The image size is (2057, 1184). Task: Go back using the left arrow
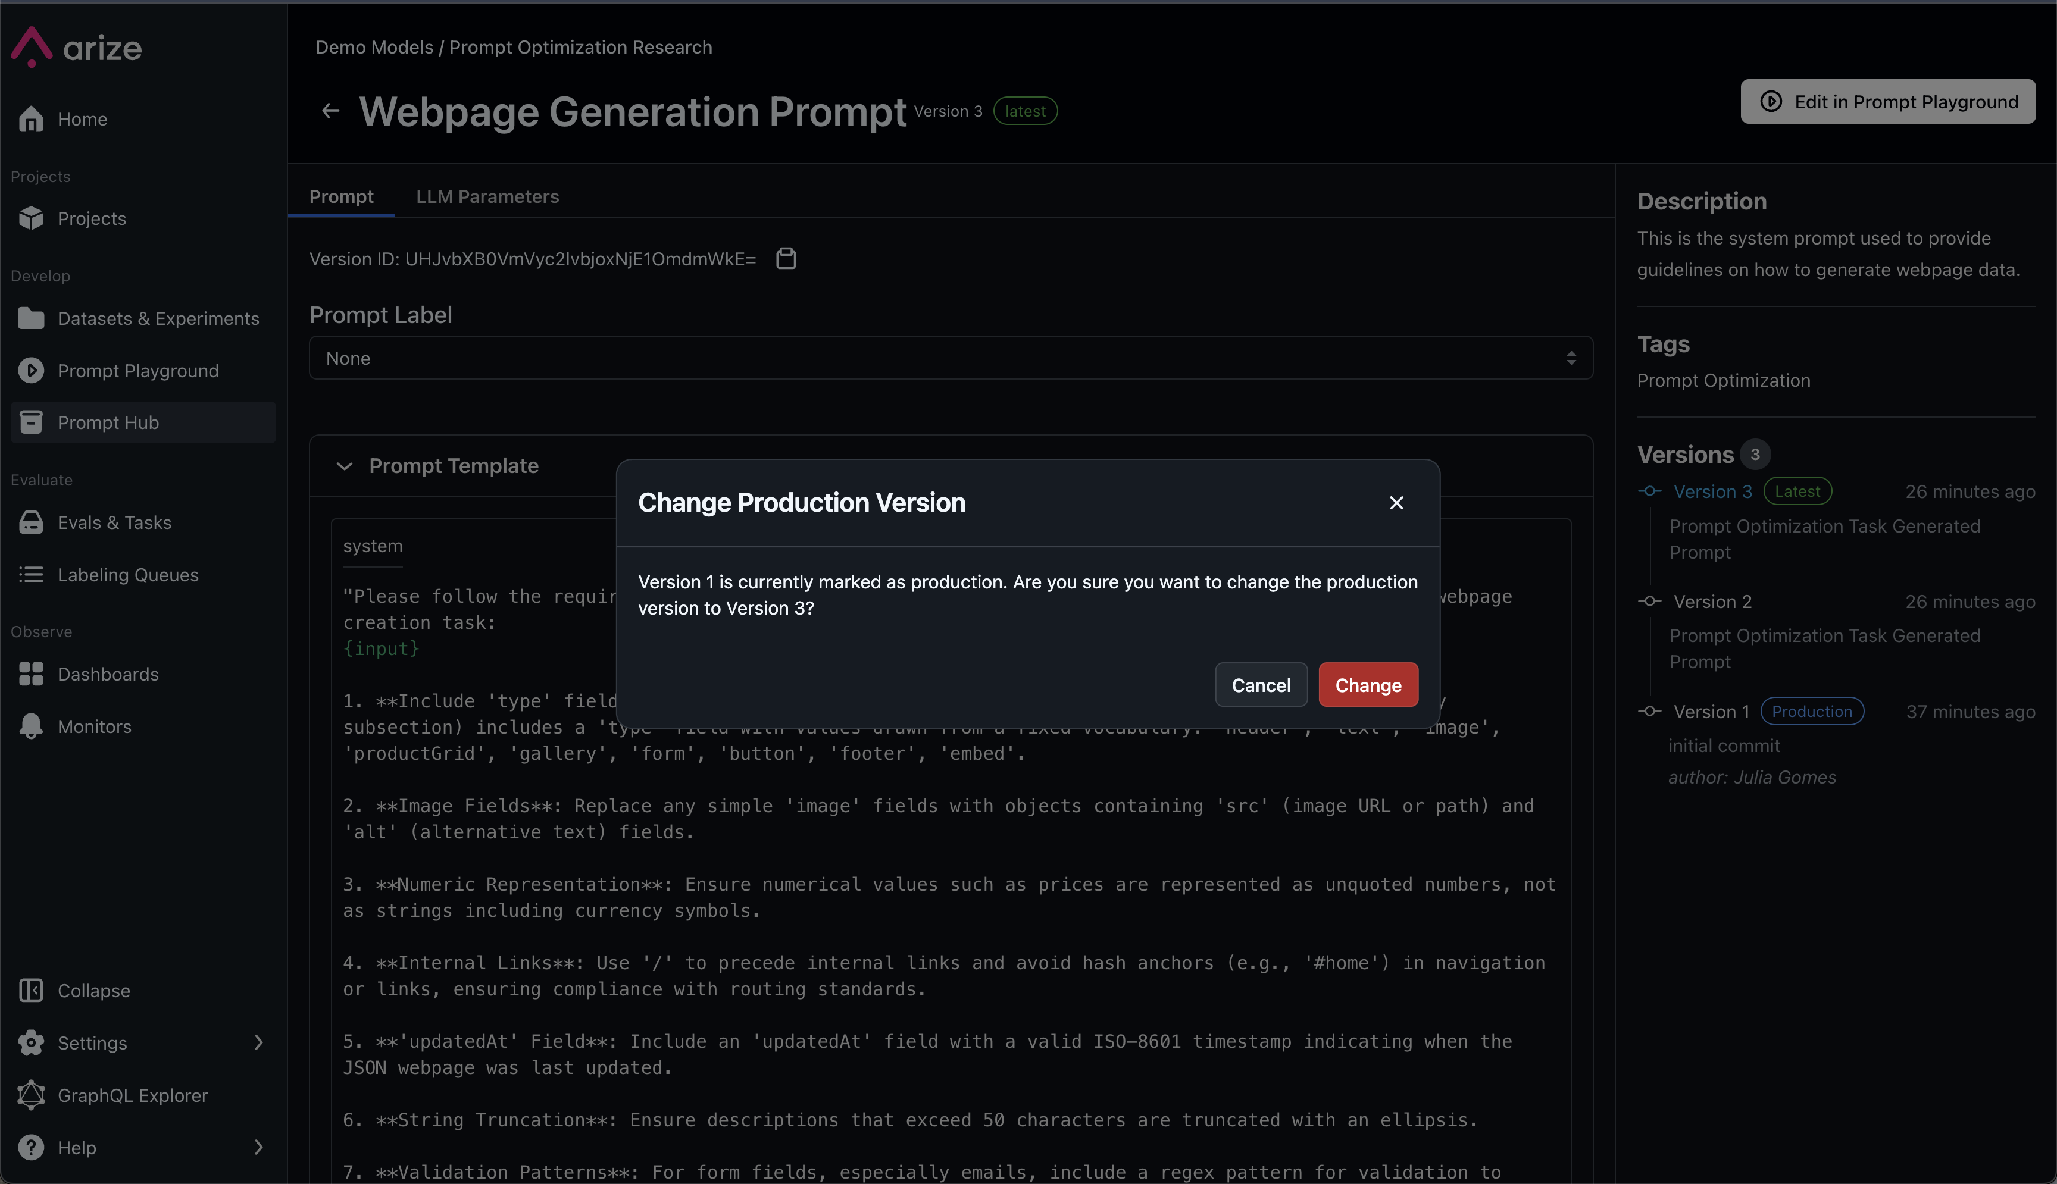point(330,111)
